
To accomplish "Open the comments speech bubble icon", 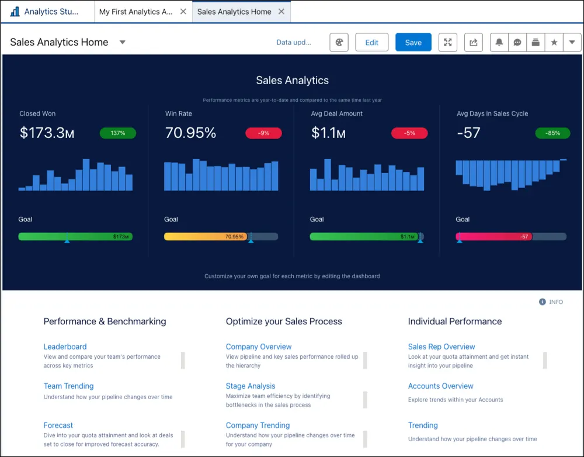I will (517, 42).
